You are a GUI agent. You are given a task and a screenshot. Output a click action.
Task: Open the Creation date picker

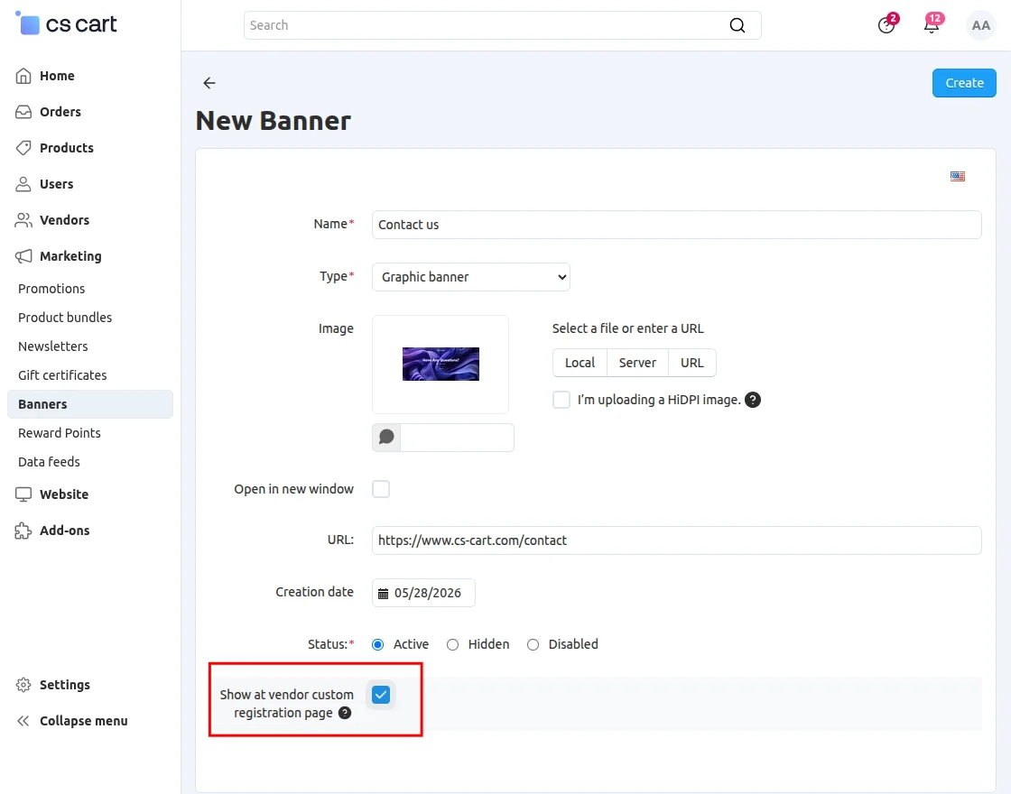point(423,593)
